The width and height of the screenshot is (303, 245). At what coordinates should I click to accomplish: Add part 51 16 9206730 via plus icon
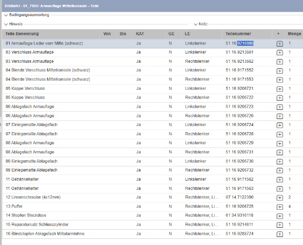pyautogui.click(x=279, y=162)
